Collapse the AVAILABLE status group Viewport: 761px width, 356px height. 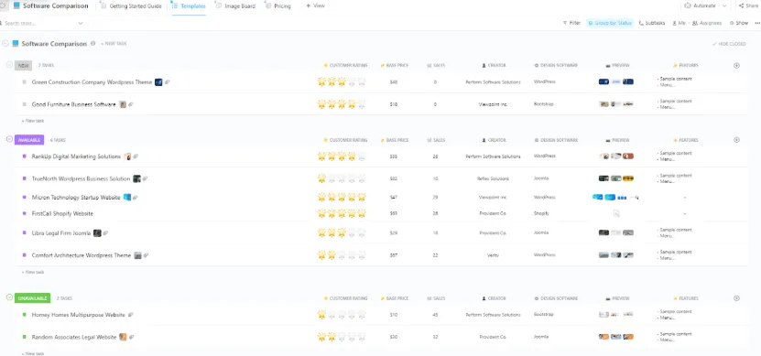tap(9, 139)
